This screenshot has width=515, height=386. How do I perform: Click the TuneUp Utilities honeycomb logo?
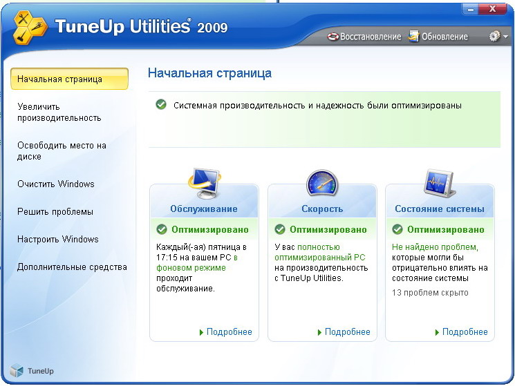[x=30, y=27]
